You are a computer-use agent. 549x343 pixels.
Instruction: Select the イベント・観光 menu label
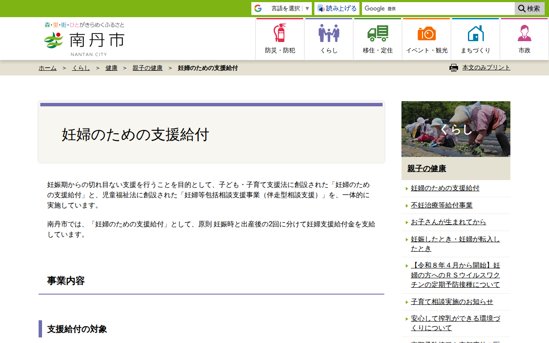pyautogui.click(x=427, y=51)
